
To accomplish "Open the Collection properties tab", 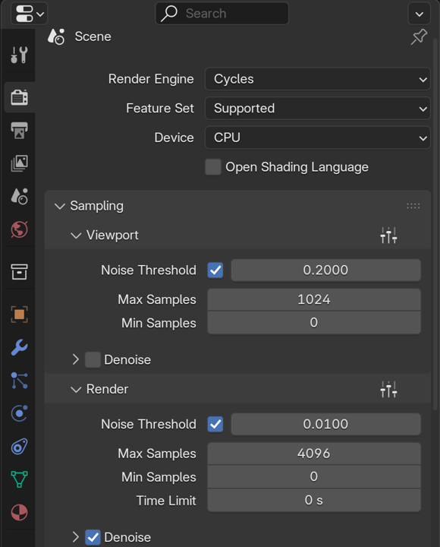I will tap(20, 272).
